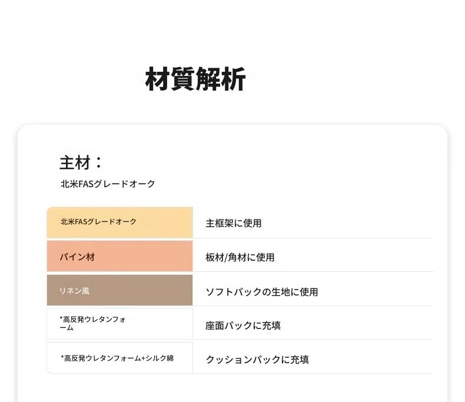Viewport: 465px width, 402px height.
Task: Click the 材質解析 title heading
Action: click(x=195, y=79)
